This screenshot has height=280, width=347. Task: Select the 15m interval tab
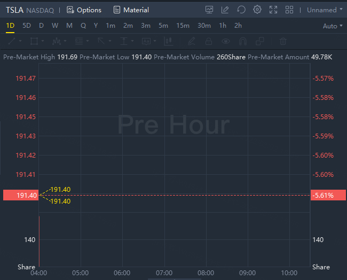coord(183,26)
